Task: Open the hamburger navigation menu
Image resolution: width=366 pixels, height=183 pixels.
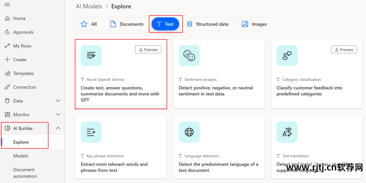Action: click(7, 4)
